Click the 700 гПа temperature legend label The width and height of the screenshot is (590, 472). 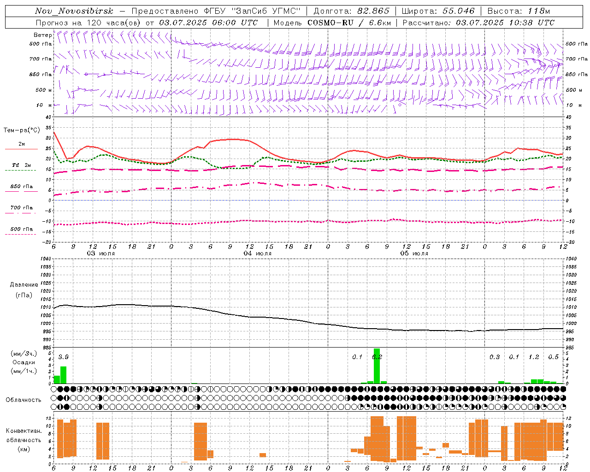pos(22,208)
